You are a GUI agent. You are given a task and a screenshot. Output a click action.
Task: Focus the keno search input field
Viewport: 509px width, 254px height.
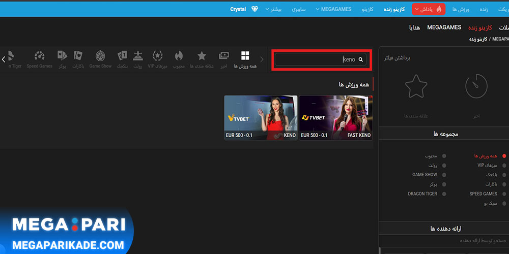click(x=320, y=59)
